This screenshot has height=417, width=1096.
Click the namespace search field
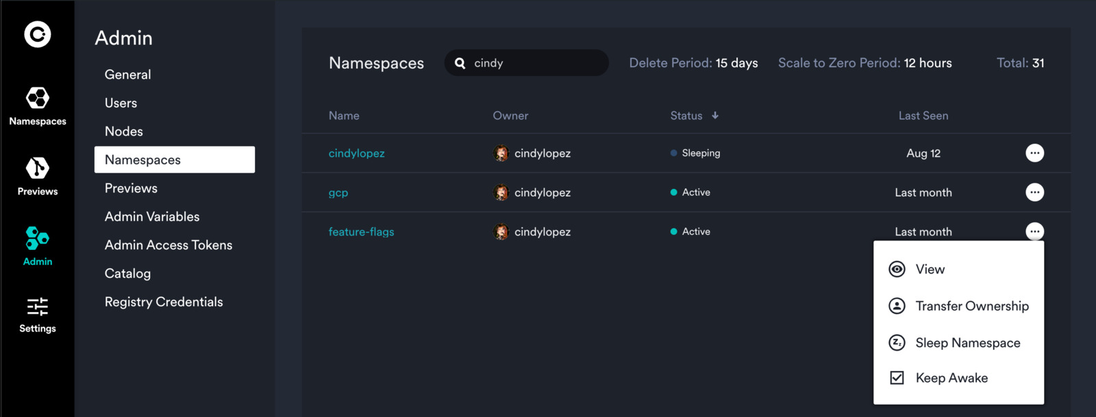[x=534, y=63]
